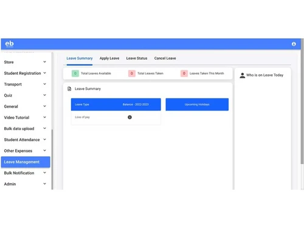Click the Balance - 2022-2023 column header
The image size is (304, 228).
pos(136,105)
